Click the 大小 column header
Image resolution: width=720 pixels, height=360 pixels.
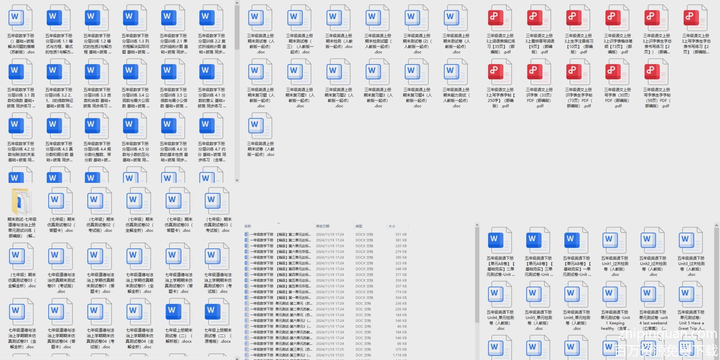[392, 226]
